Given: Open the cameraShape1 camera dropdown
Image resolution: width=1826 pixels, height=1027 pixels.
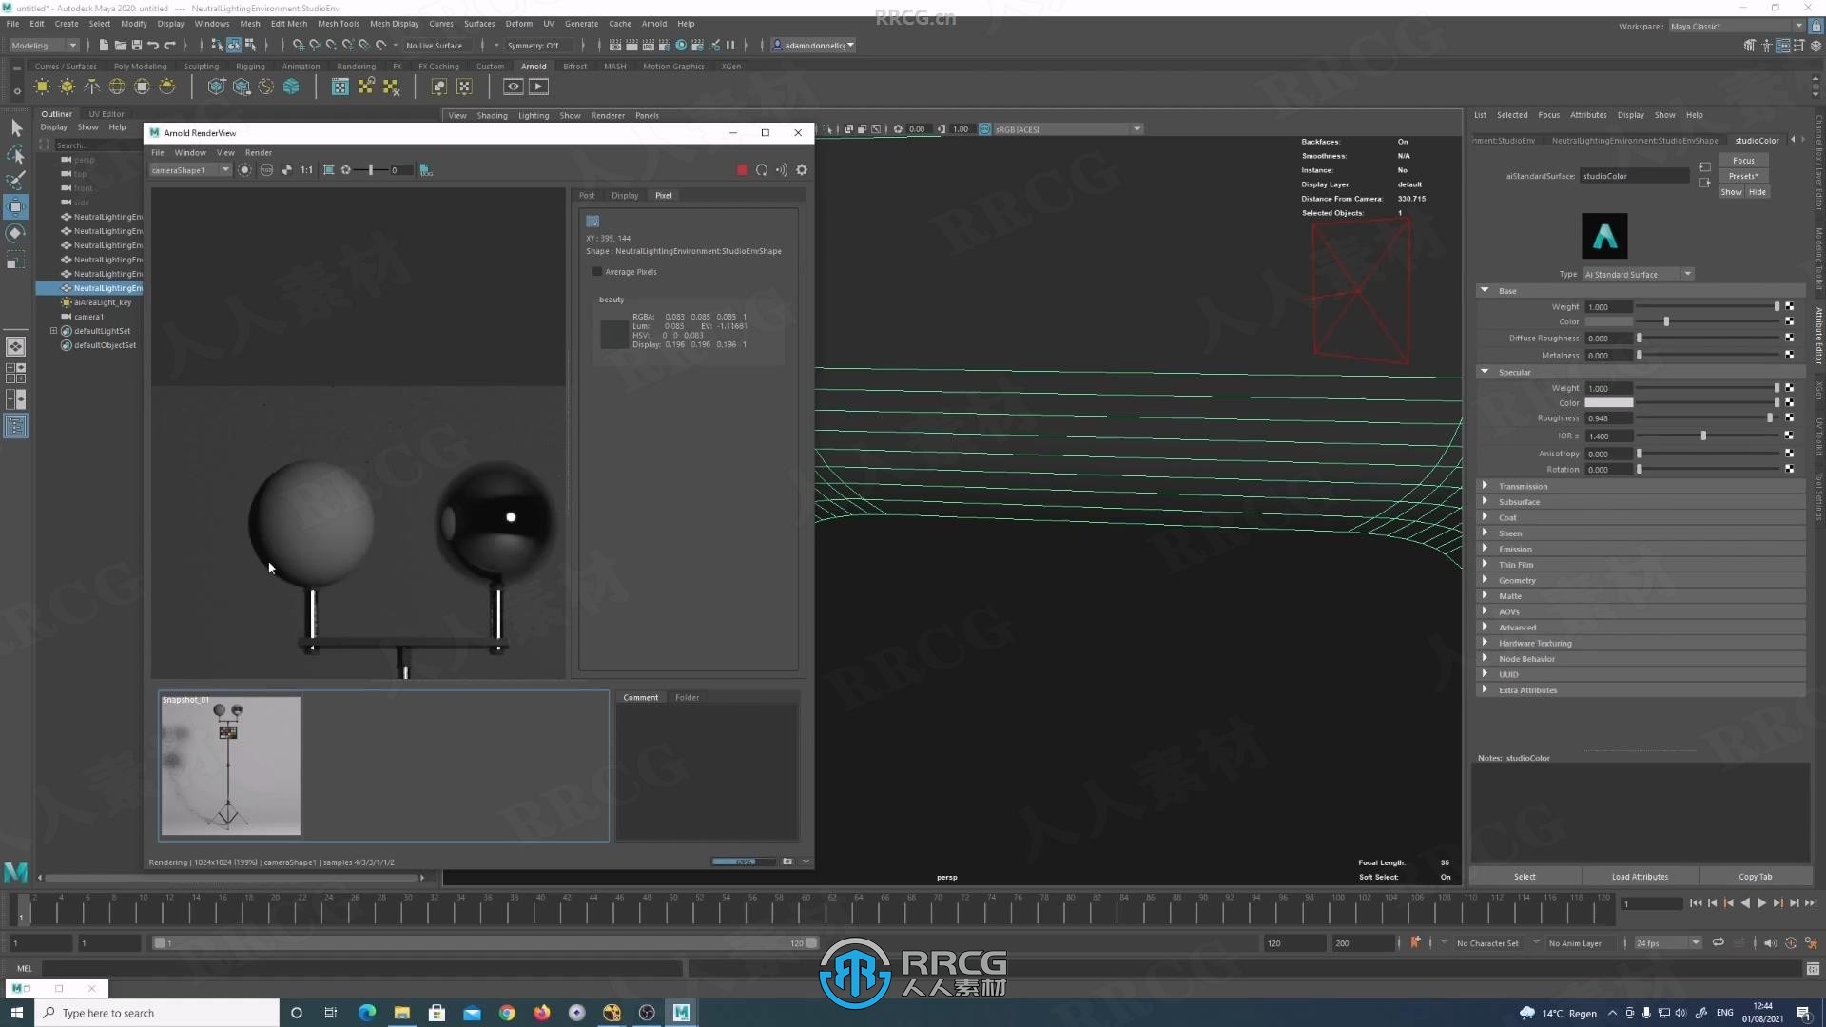Looking at the screenshot, I should tap(190, 170).
